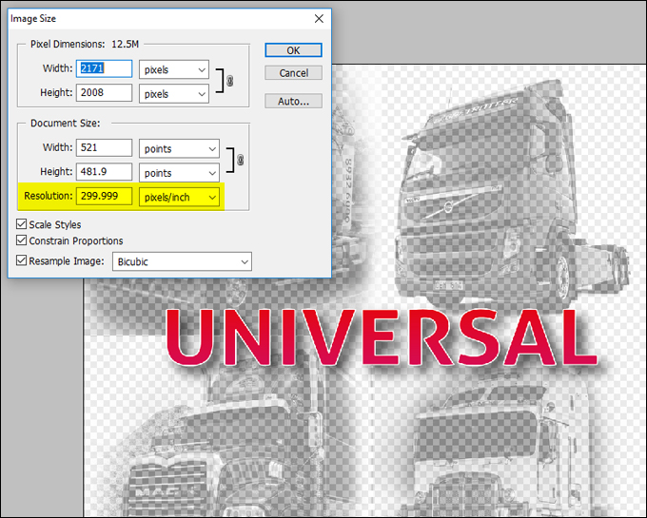Uncheck Constrain Proportions
This screenshot has width=647, height=518.
click(x=22, y=240)
